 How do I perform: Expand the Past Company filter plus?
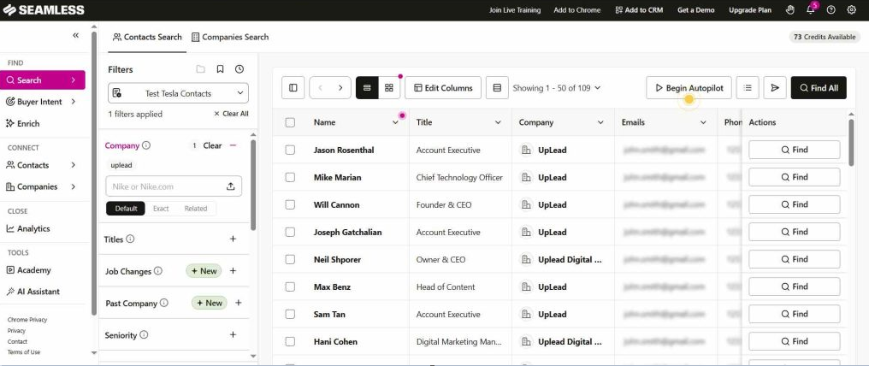coord(239,303)
